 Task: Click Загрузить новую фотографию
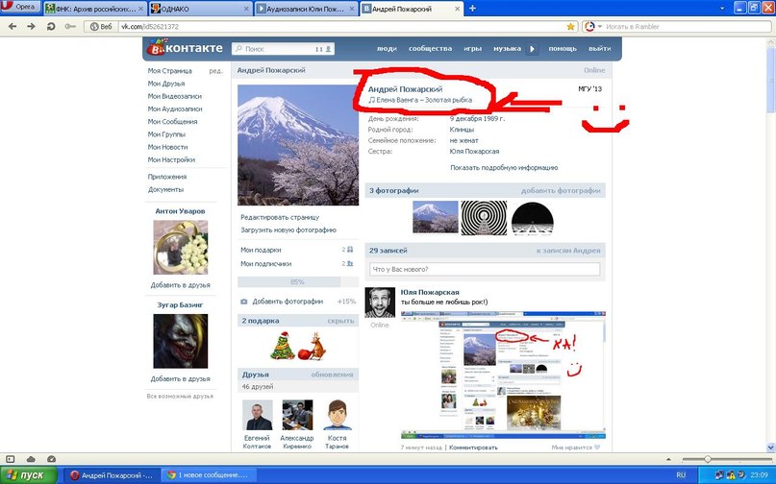point(288,230)
